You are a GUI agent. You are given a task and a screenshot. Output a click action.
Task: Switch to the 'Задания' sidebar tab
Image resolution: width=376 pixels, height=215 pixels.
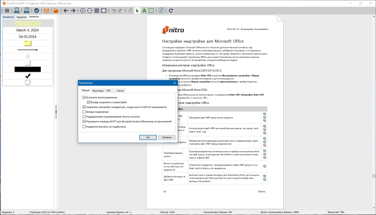(x=21, y=17)
